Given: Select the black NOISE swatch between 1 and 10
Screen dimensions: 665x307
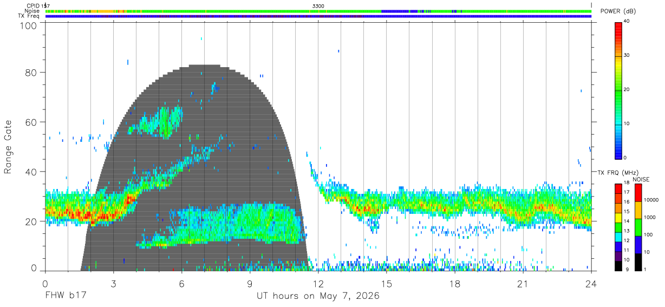Looking at the screenshot, I should (638, 262).
